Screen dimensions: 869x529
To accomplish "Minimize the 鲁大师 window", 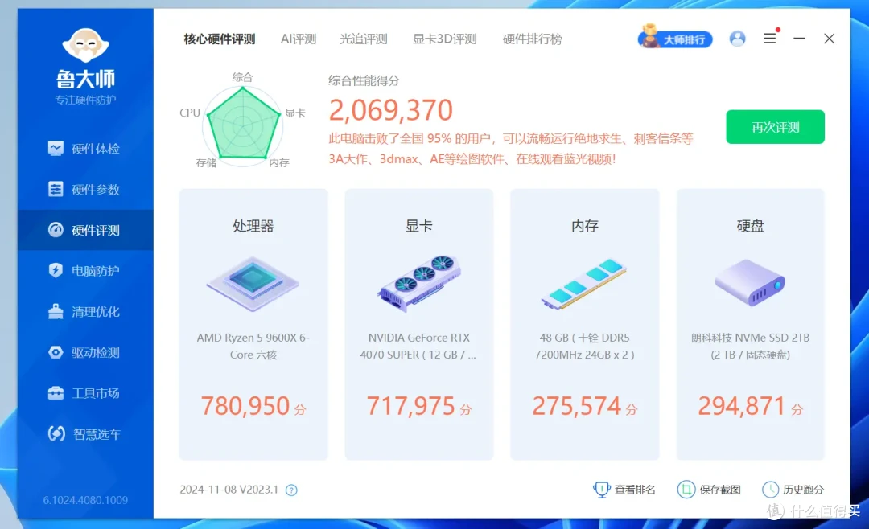I will point(799,39).
